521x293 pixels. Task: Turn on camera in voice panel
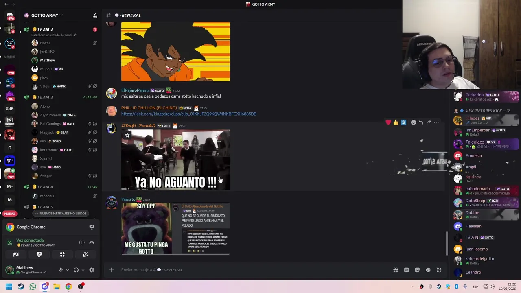coord(16,254)
